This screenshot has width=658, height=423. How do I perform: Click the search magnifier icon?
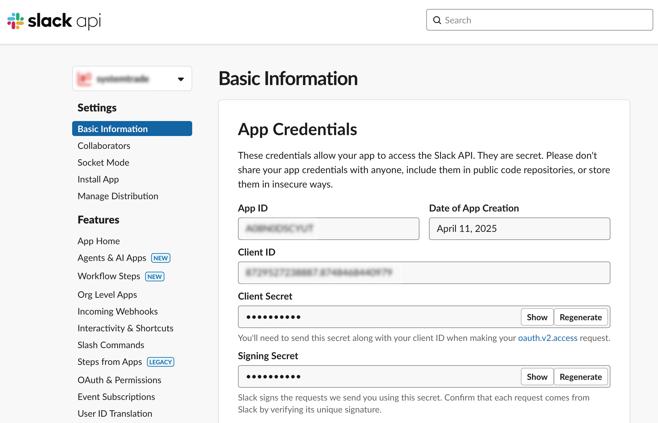coord(437,20)
